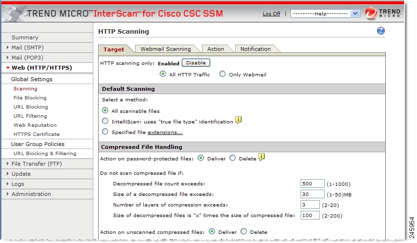Set unscanned compressed files action to Delete
This screenshot has height=243, width=417.
(243, 231)
